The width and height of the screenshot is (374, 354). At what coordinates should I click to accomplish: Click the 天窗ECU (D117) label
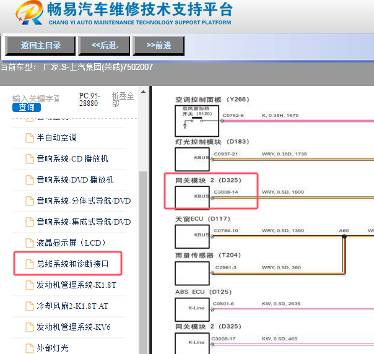coord(202,219)
